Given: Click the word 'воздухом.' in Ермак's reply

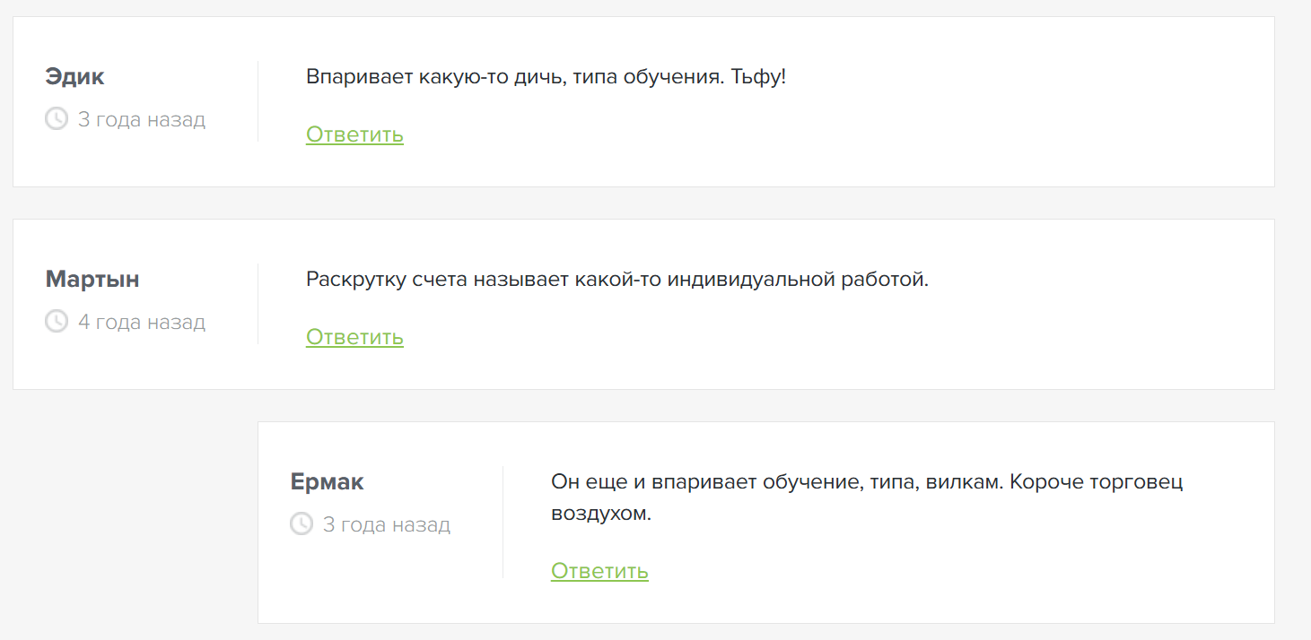Looking at the screenshot, I should (600, 515).
